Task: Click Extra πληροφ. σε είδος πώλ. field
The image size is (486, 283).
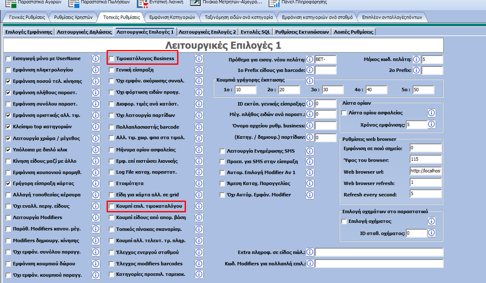Action: (x=379, y=252)
